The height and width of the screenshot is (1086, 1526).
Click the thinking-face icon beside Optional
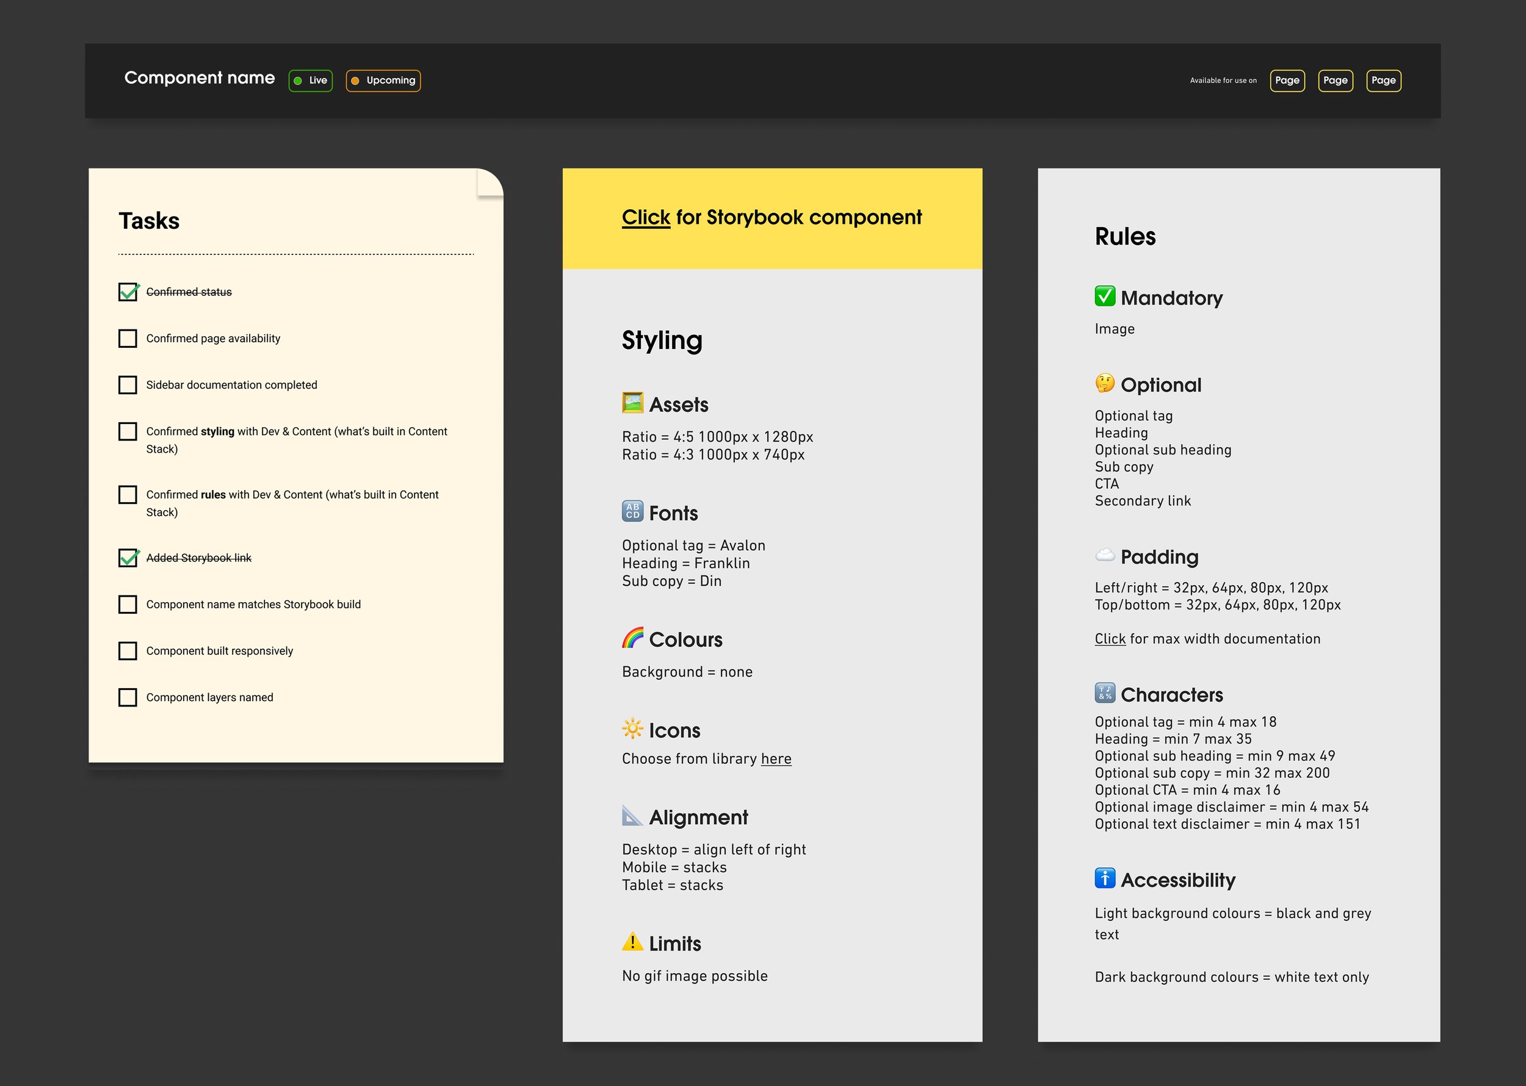pyautogui.click(x=1105, y=384)
